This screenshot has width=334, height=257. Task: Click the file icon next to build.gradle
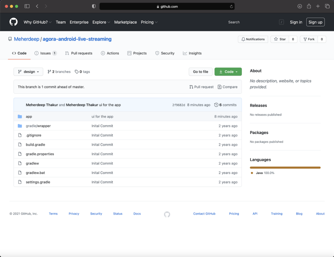pos(20,145)
